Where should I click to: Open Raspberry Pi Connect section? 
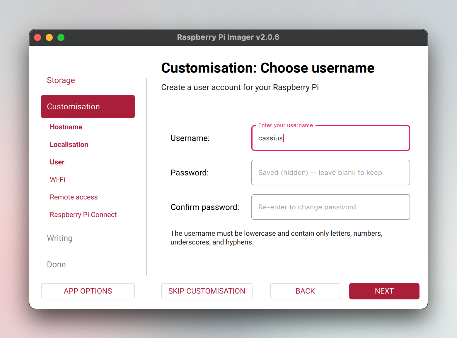(x=83, y=215)
